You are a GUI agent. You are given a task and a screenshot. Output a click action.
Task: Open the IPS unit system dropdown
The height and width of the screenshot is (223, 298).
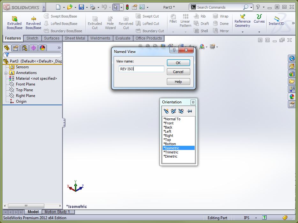pyautogui.click(x=256, y=218)
